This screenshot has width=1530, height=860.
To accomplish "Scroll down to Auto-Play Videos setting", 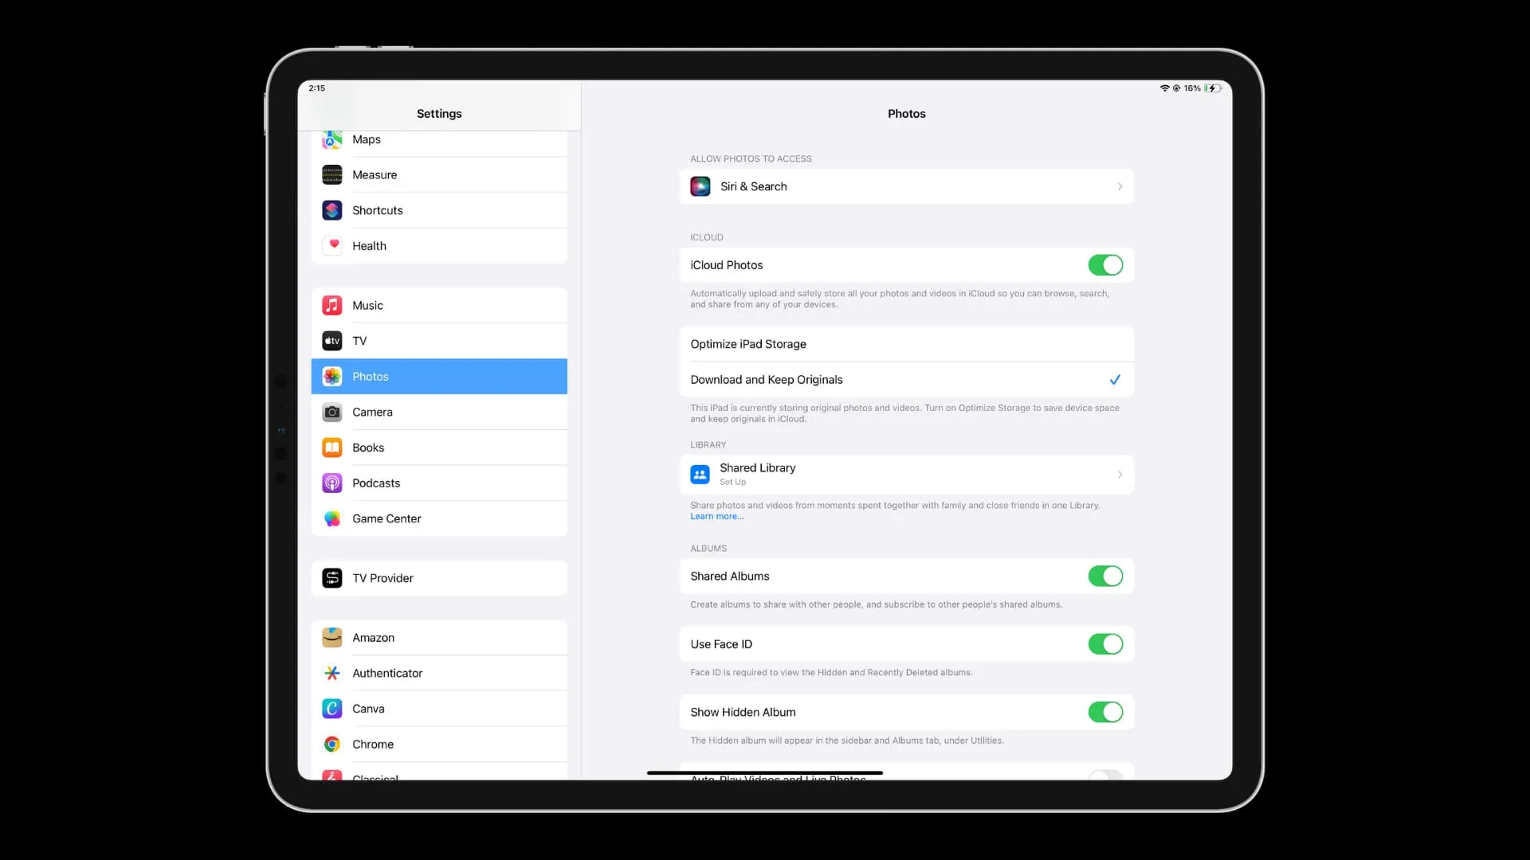I will [778, 777].
